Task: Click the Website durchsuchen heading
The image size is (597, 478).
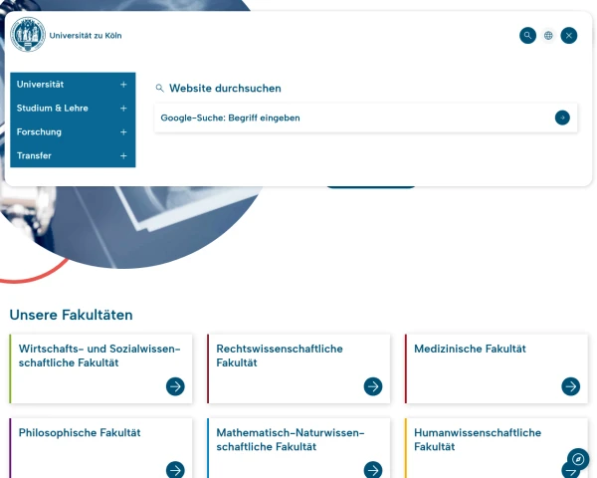Action: click(225, 89)
